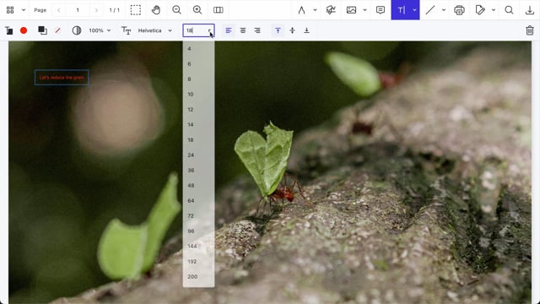Choose font size 10

click(198, 95)
